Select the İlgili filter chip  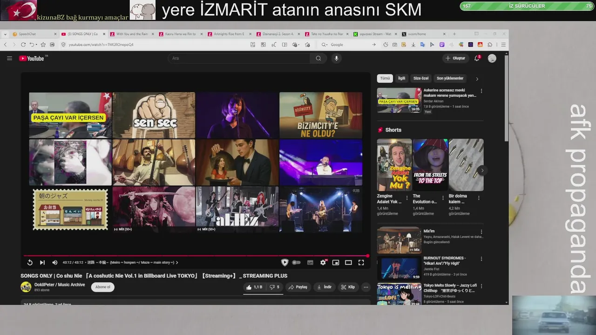[x=401, y=78]
